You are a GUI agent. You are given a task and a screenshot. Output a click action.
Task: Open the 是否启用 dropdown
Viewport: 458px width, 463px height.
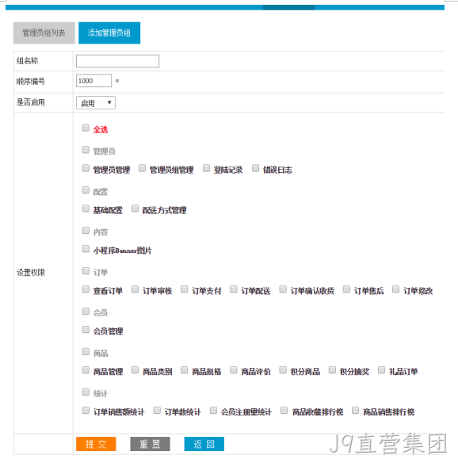(96, 103)
